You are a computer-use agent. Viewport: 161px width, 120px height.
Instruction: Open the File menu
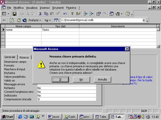[x=9, y=8]
